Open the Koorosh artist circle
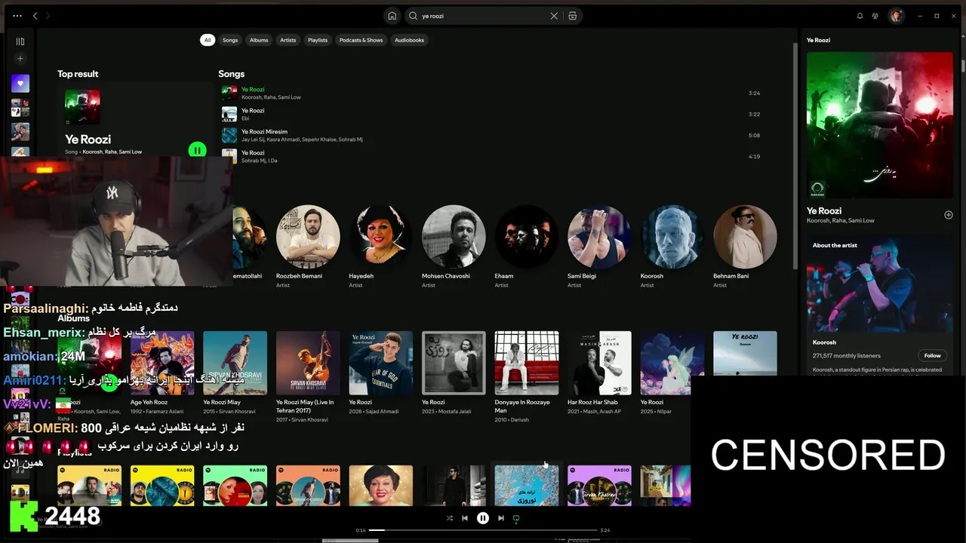This screenshot has height=543, width=966. [x=672, y=237]
